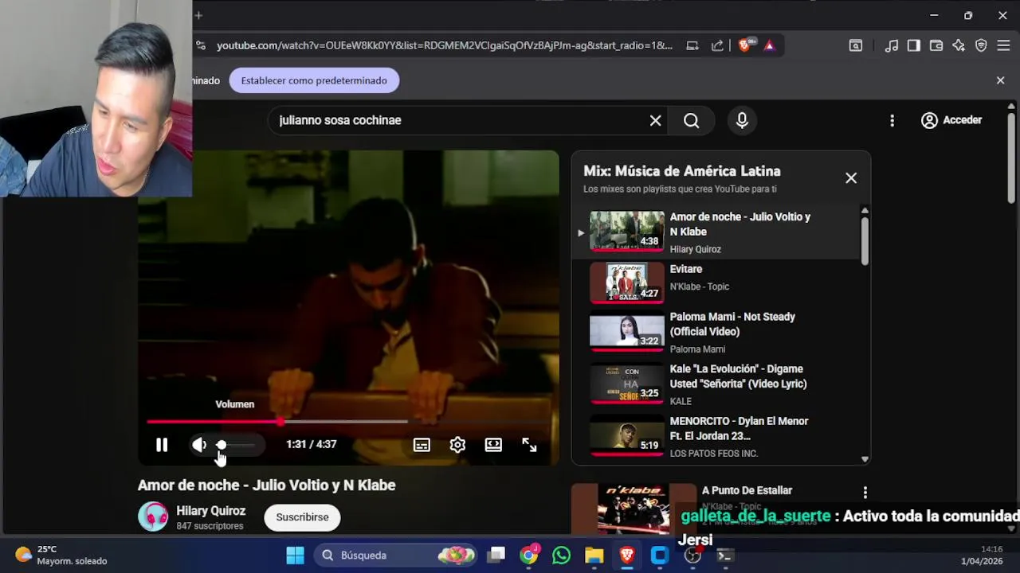Open the Brave hamburger main menu
Screen dimensions: 1020x573
(x=1003, y=45)
